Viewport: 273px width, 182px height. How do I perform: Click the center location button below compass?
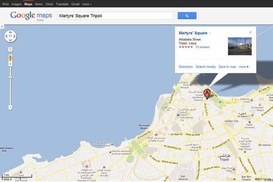point(10,49)
